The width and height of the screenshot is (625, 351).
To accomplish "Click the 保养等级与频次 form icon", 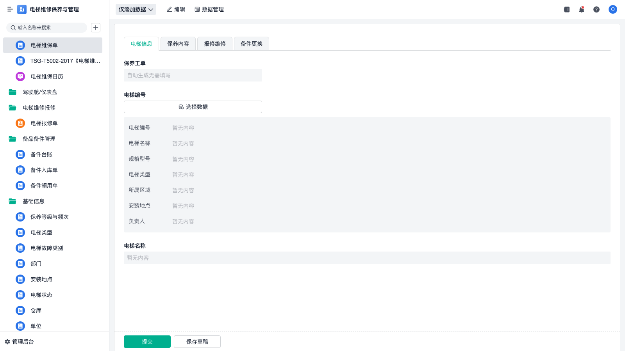I will [x=20, y=217].
